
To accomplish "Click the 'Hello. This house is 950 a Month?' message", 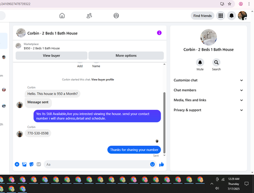I will (52, 94).
